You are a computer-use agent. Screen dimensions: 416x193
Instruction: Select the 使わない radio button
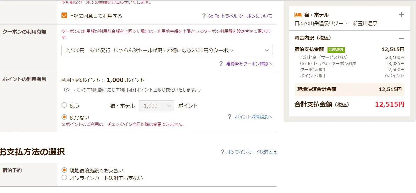pos(64,117)
